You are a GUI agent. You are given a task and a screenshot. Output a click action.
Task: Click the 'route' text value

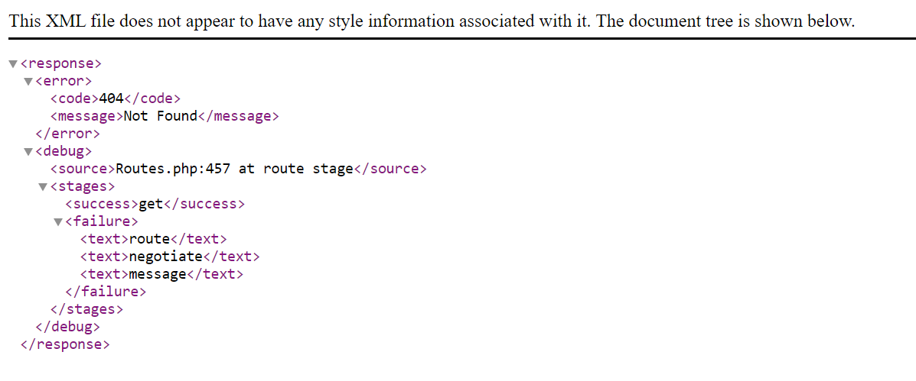pos(149,239)
